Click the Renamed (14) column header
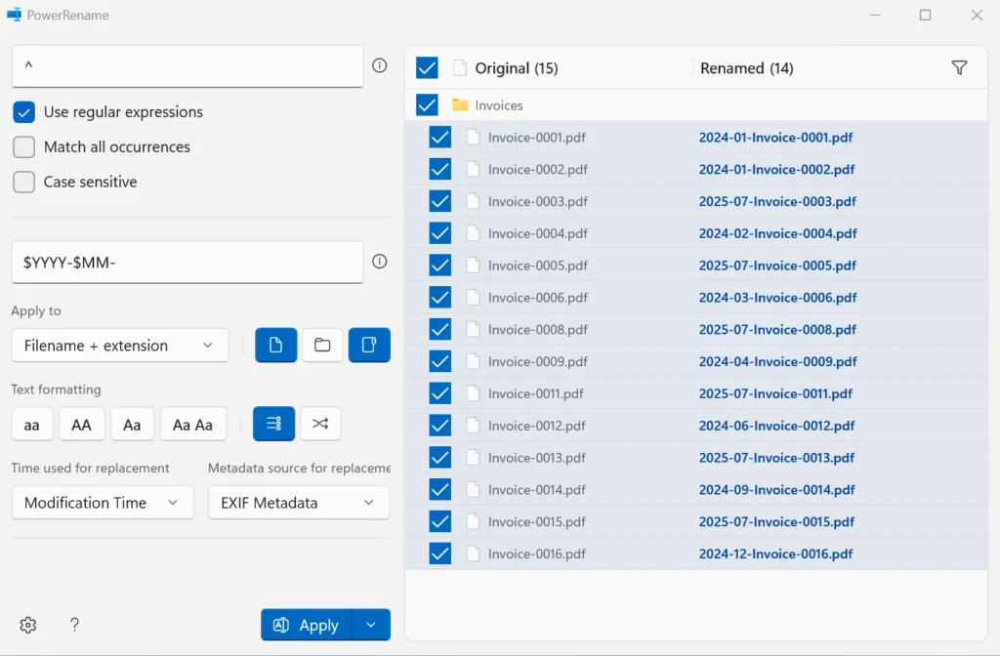This screenshot has width=1000, height=656. point(747,68)
